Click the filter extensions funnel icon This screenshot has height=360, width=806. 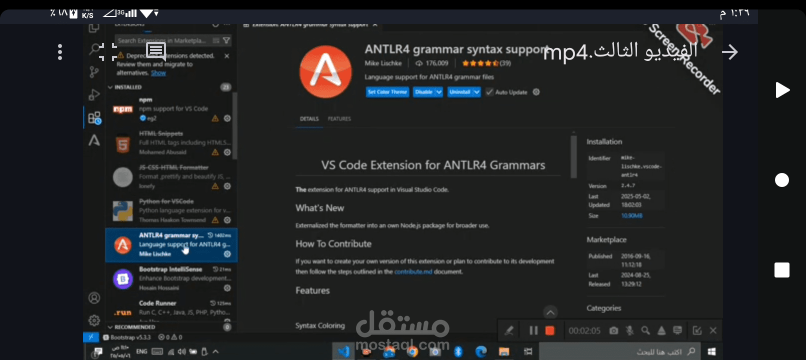pyautogui.click(x=226, y=40)
